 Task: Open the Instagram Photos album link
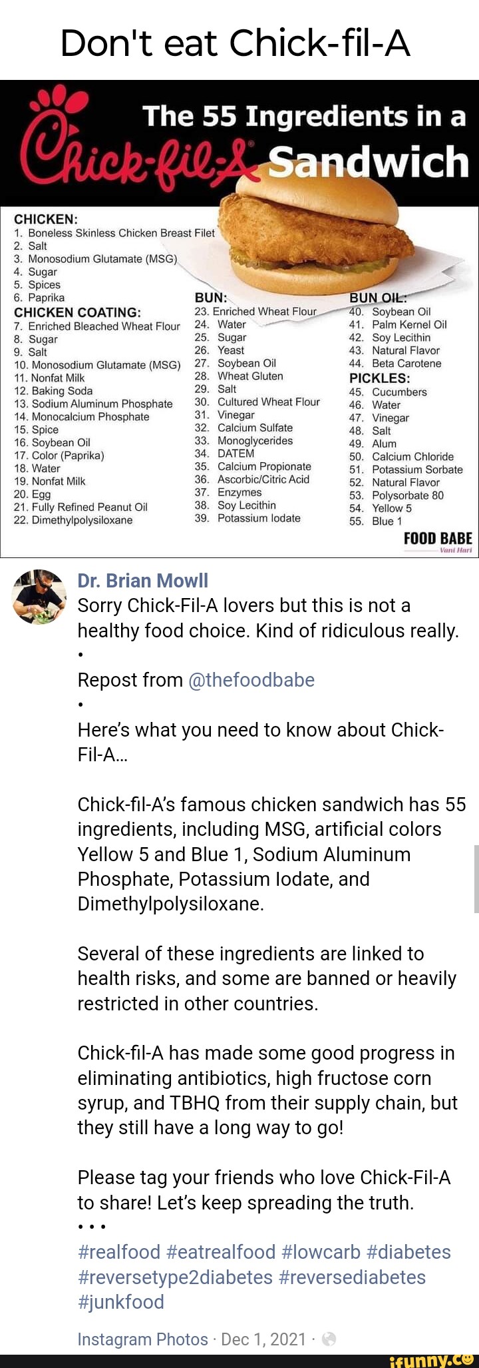(143, 1339)
